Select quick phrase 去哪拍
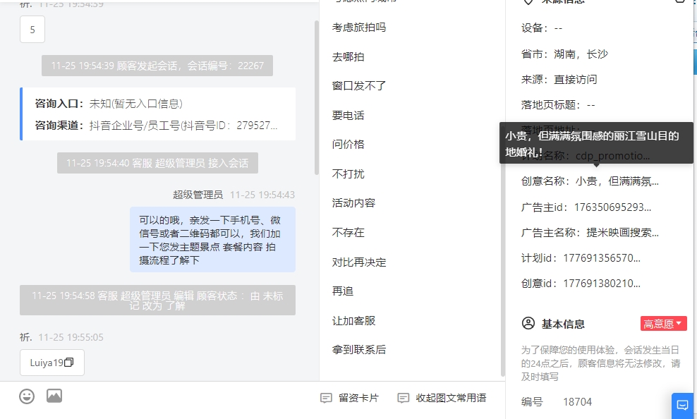The width and height of the screenshot is (697, 419). (x=348, y=57)
